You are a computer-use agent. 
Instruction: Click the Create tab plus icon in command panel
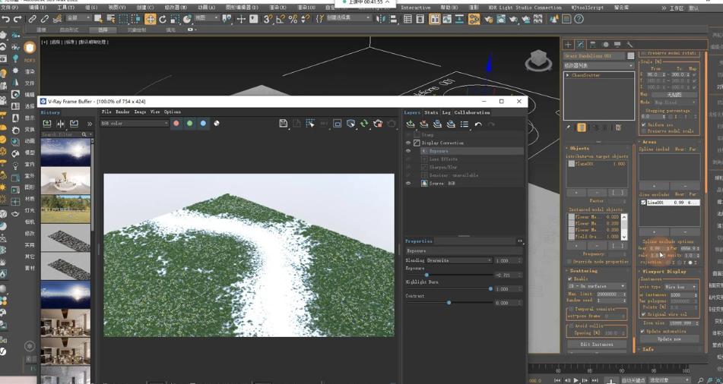568,45
